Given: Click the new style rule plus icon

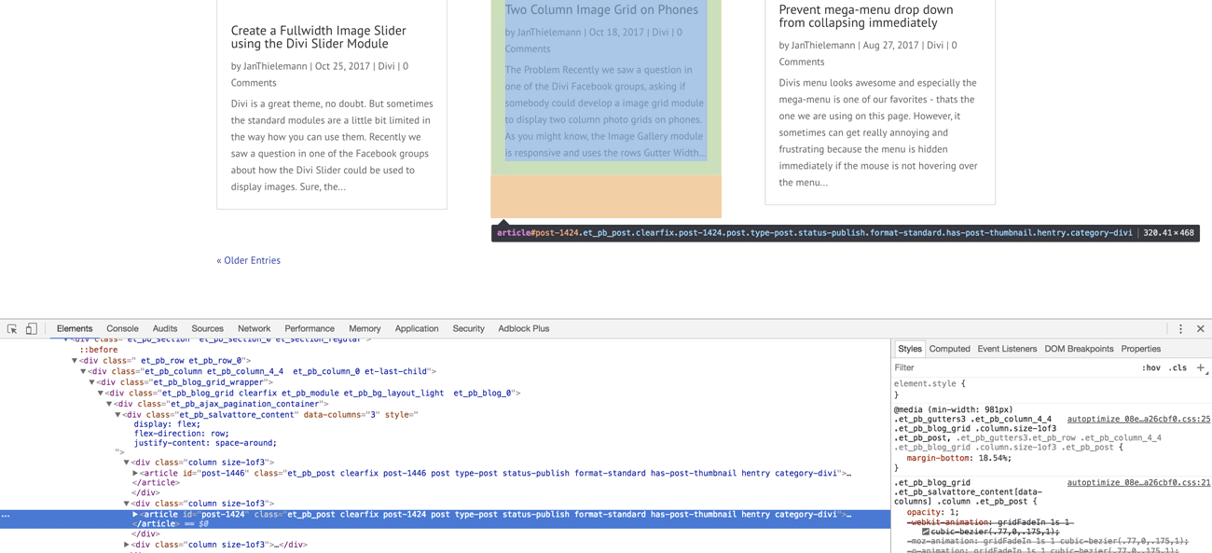Looking at the screenshot, I should click(x=1201, y=368).
